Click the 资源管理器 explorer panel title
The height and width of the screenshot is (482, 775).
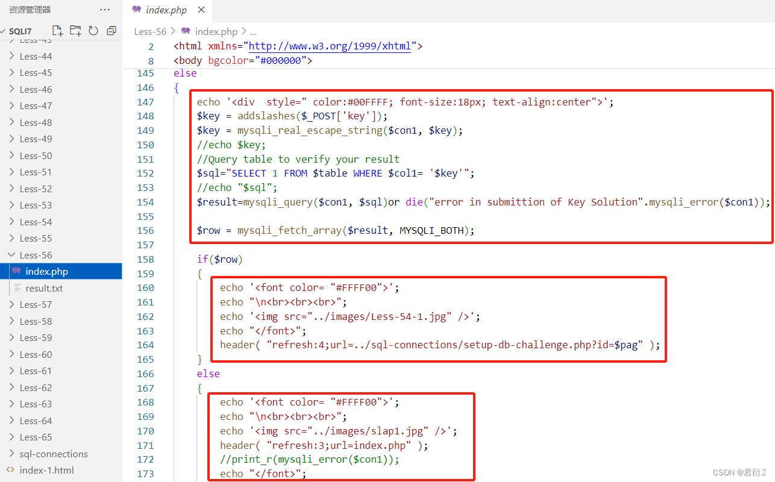point(30,10)
